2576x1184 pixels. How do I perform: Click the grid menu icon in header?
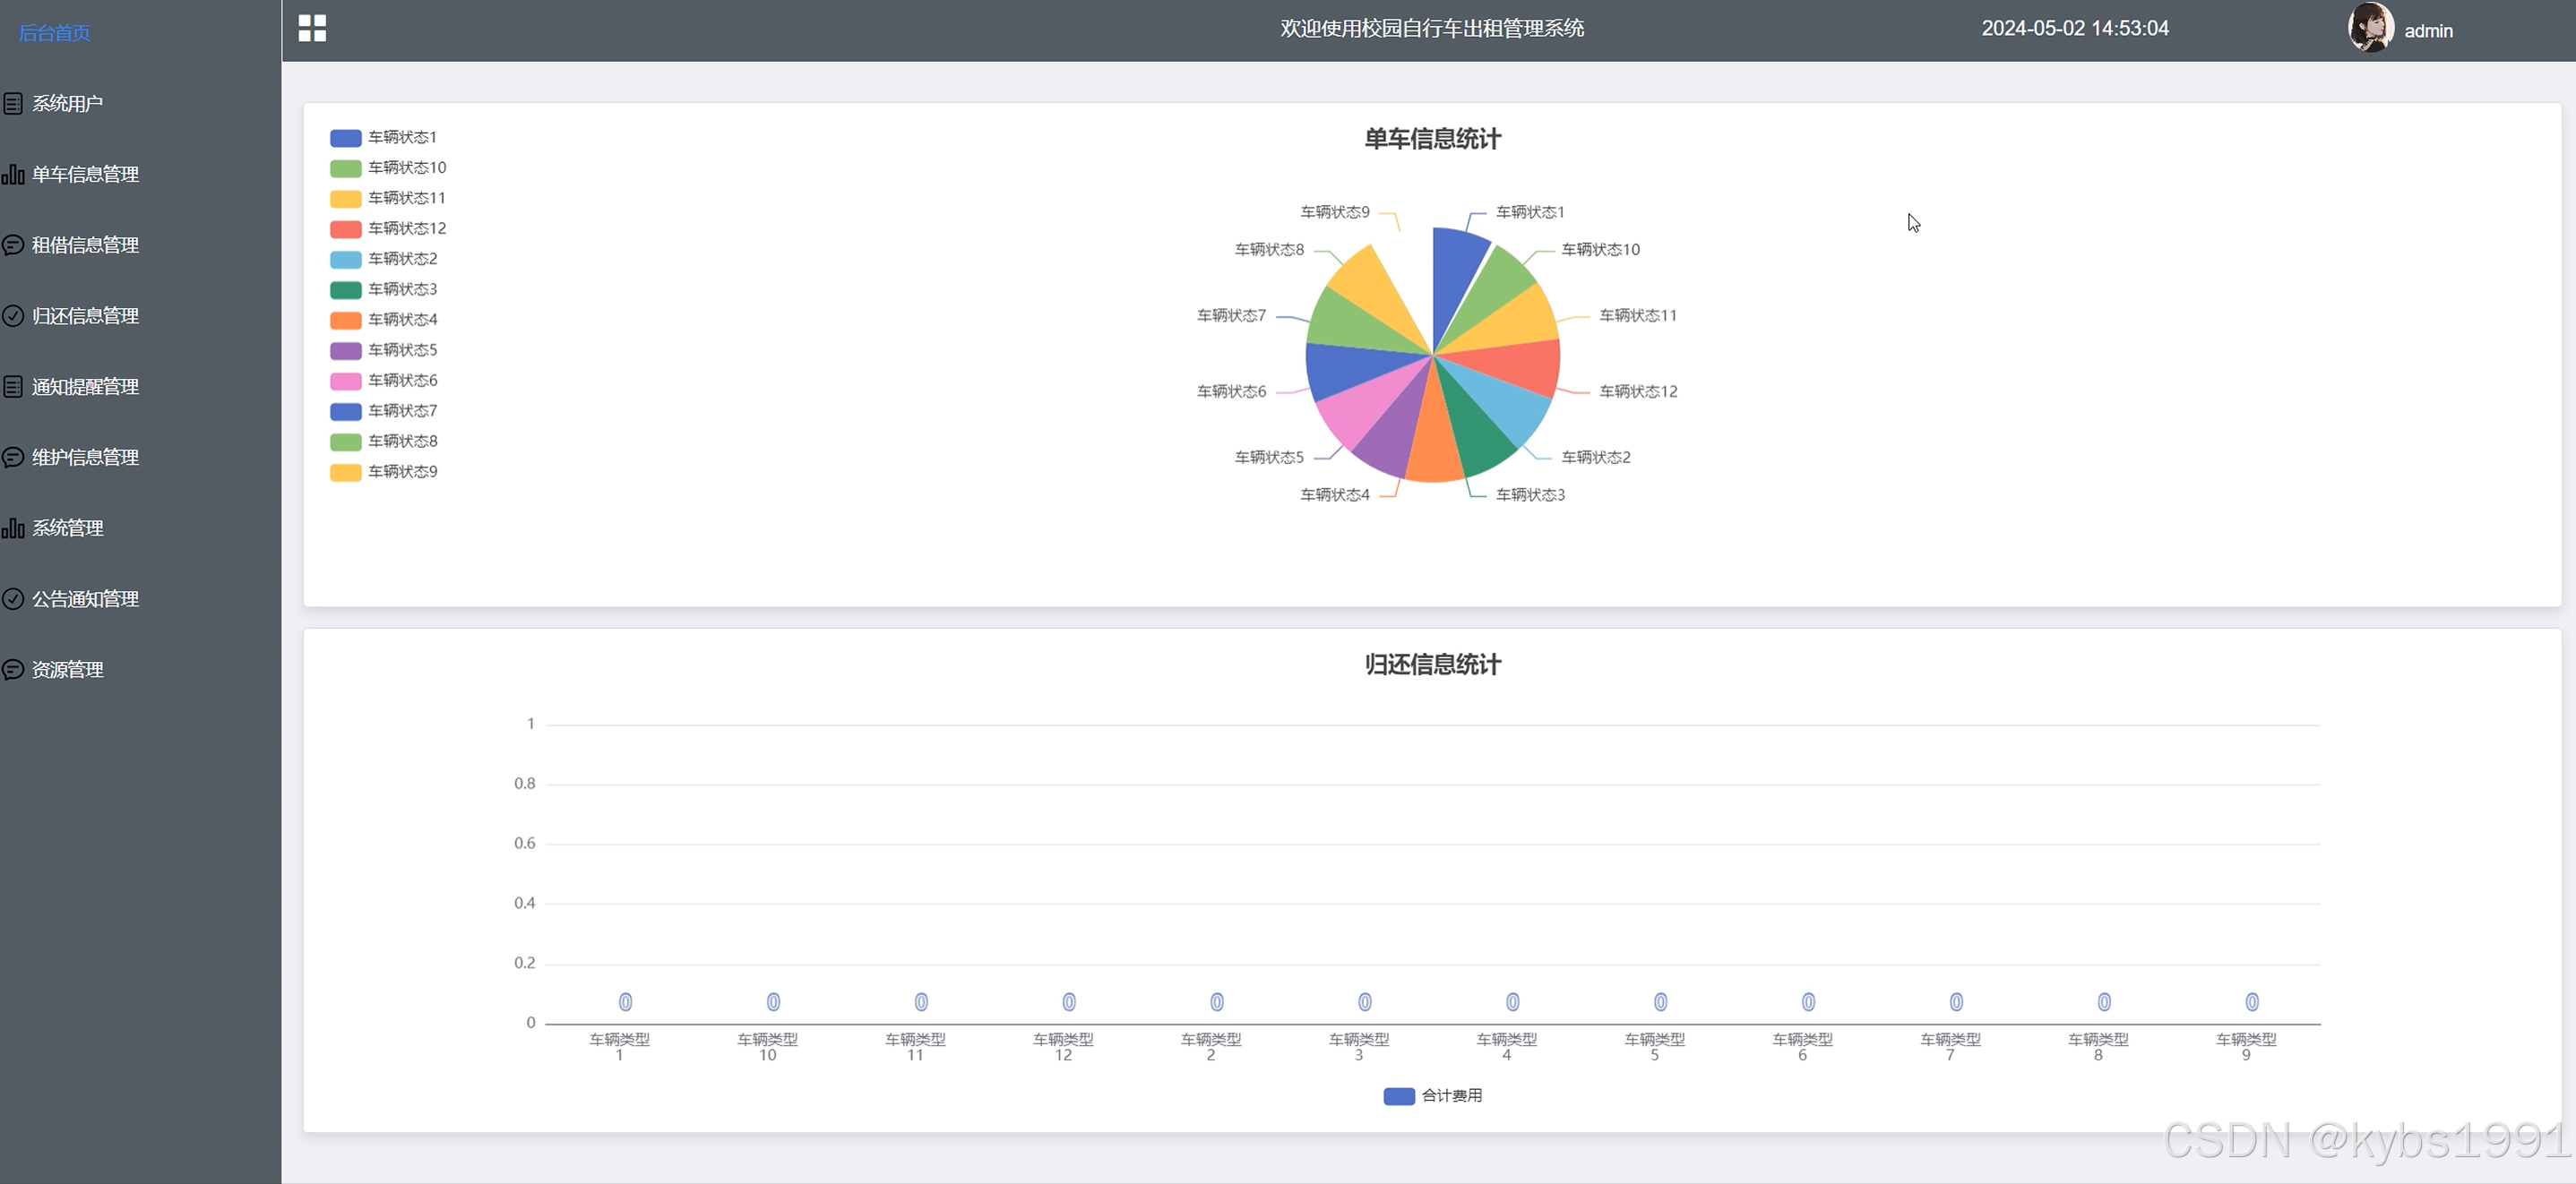click(x=312, y=28)
